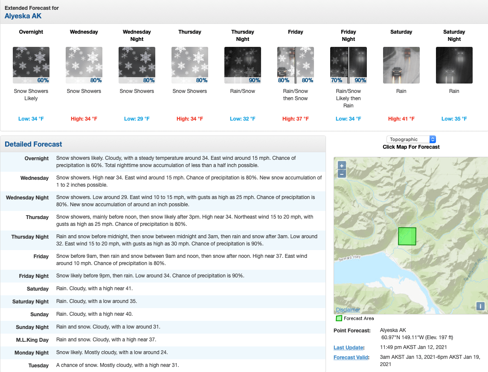Click the 'Low: 35 °F' Saturday Night temperature
The height and width of the screenshot is (372, 488).
454,119
